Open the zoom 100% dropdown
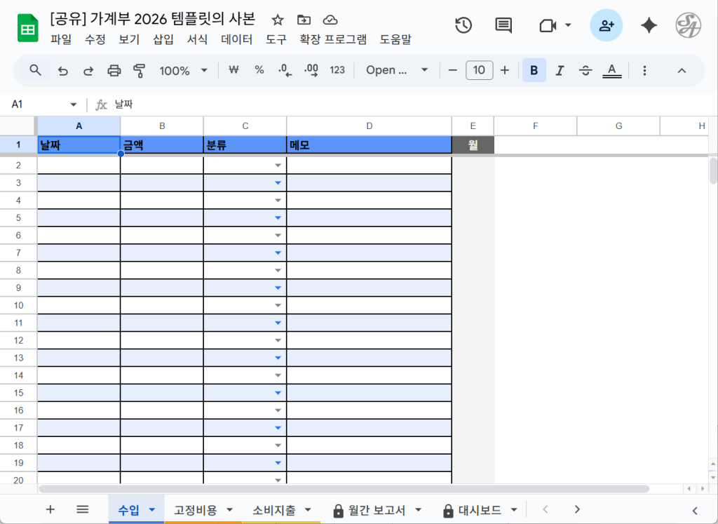718x524 pixels. 184,70
